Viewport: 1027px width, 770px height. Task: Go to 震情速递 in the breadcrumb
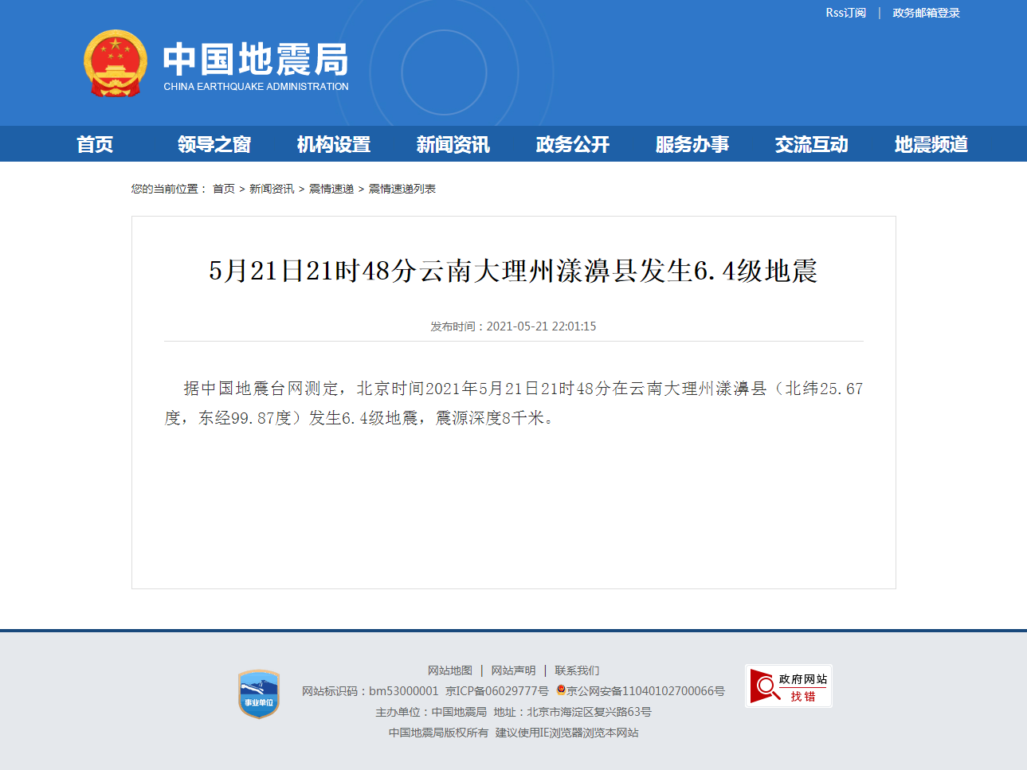pyautogui.click(x=331, y=189)
